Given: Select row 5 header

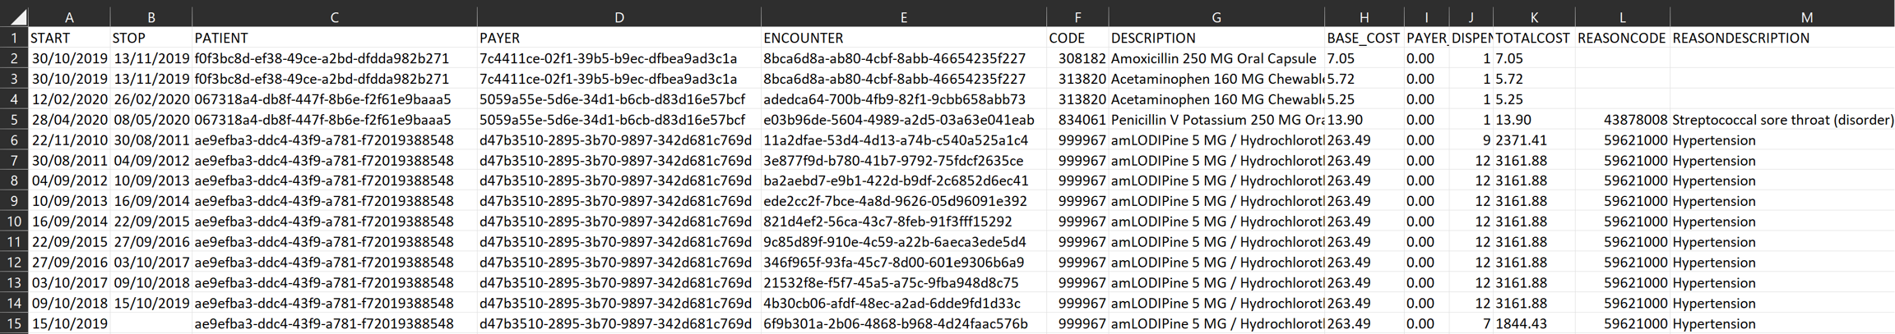Looking at the screenshot, I should [14, 120].
